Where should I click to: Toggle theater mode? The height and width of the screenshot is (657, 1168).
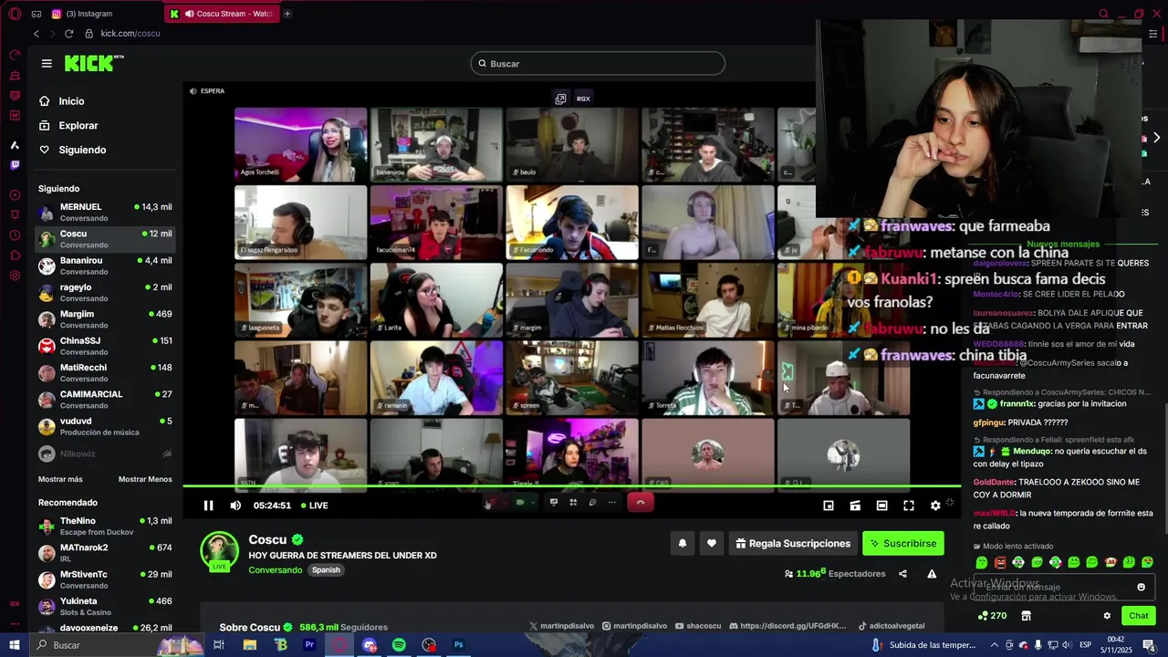point(881,506)
